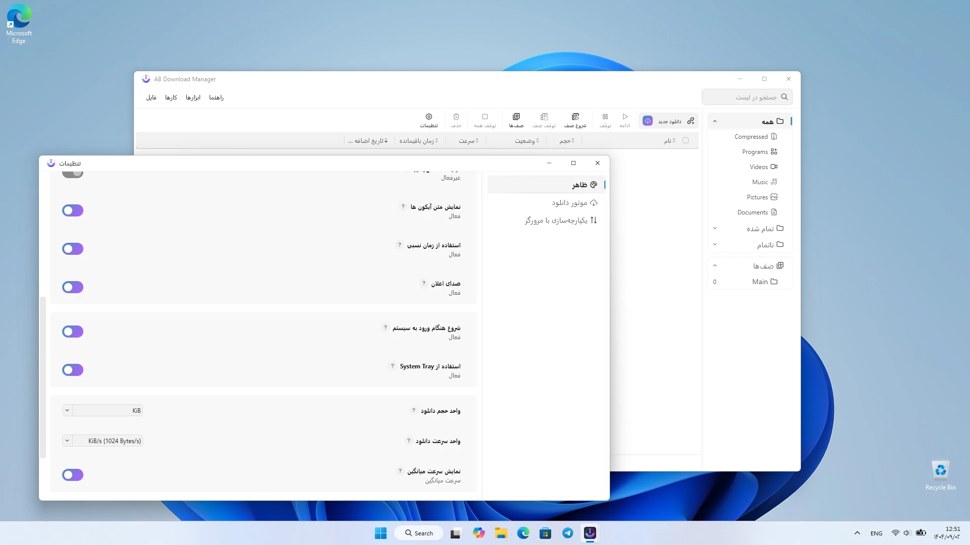
Task: Open the KiB download size unit dropdown
Action: [103, 410]
